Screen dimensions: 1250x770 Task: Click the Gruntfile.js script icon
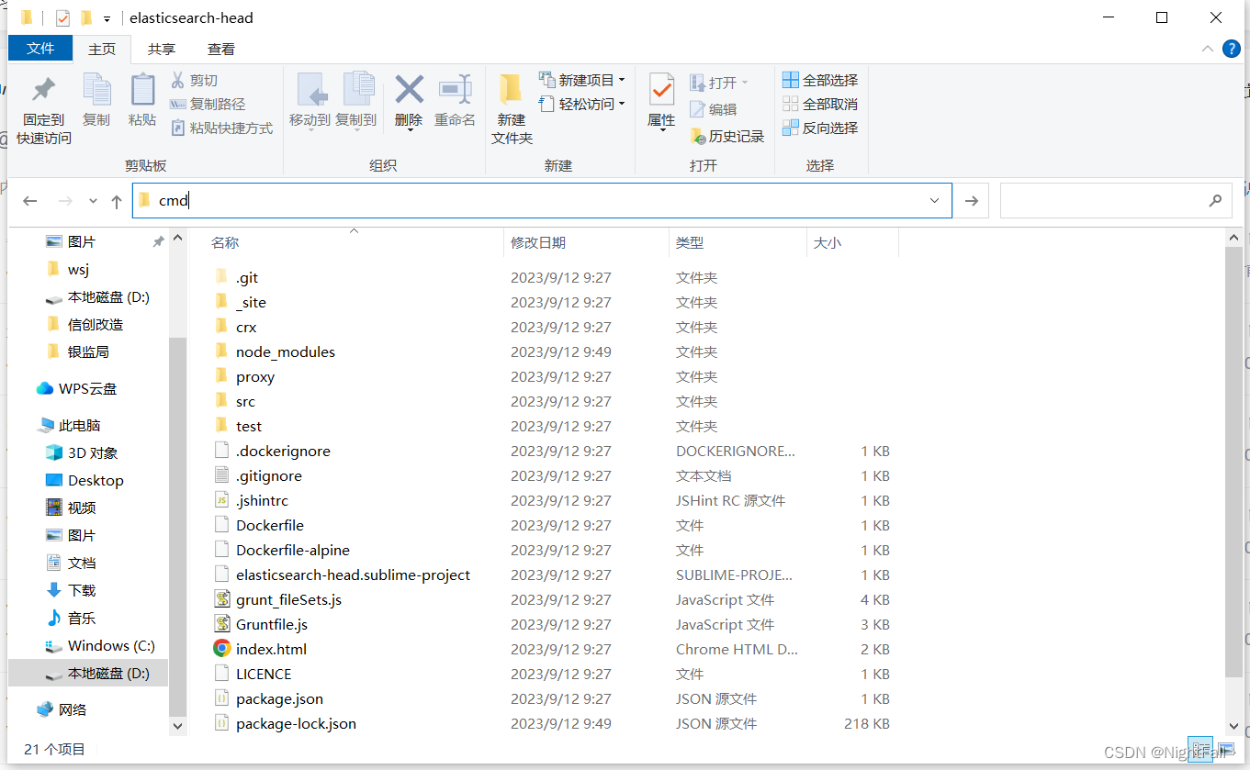[221, 624]
